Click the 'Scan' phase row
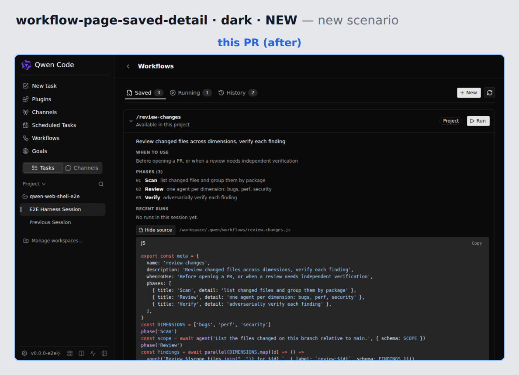 click(201, 181)
